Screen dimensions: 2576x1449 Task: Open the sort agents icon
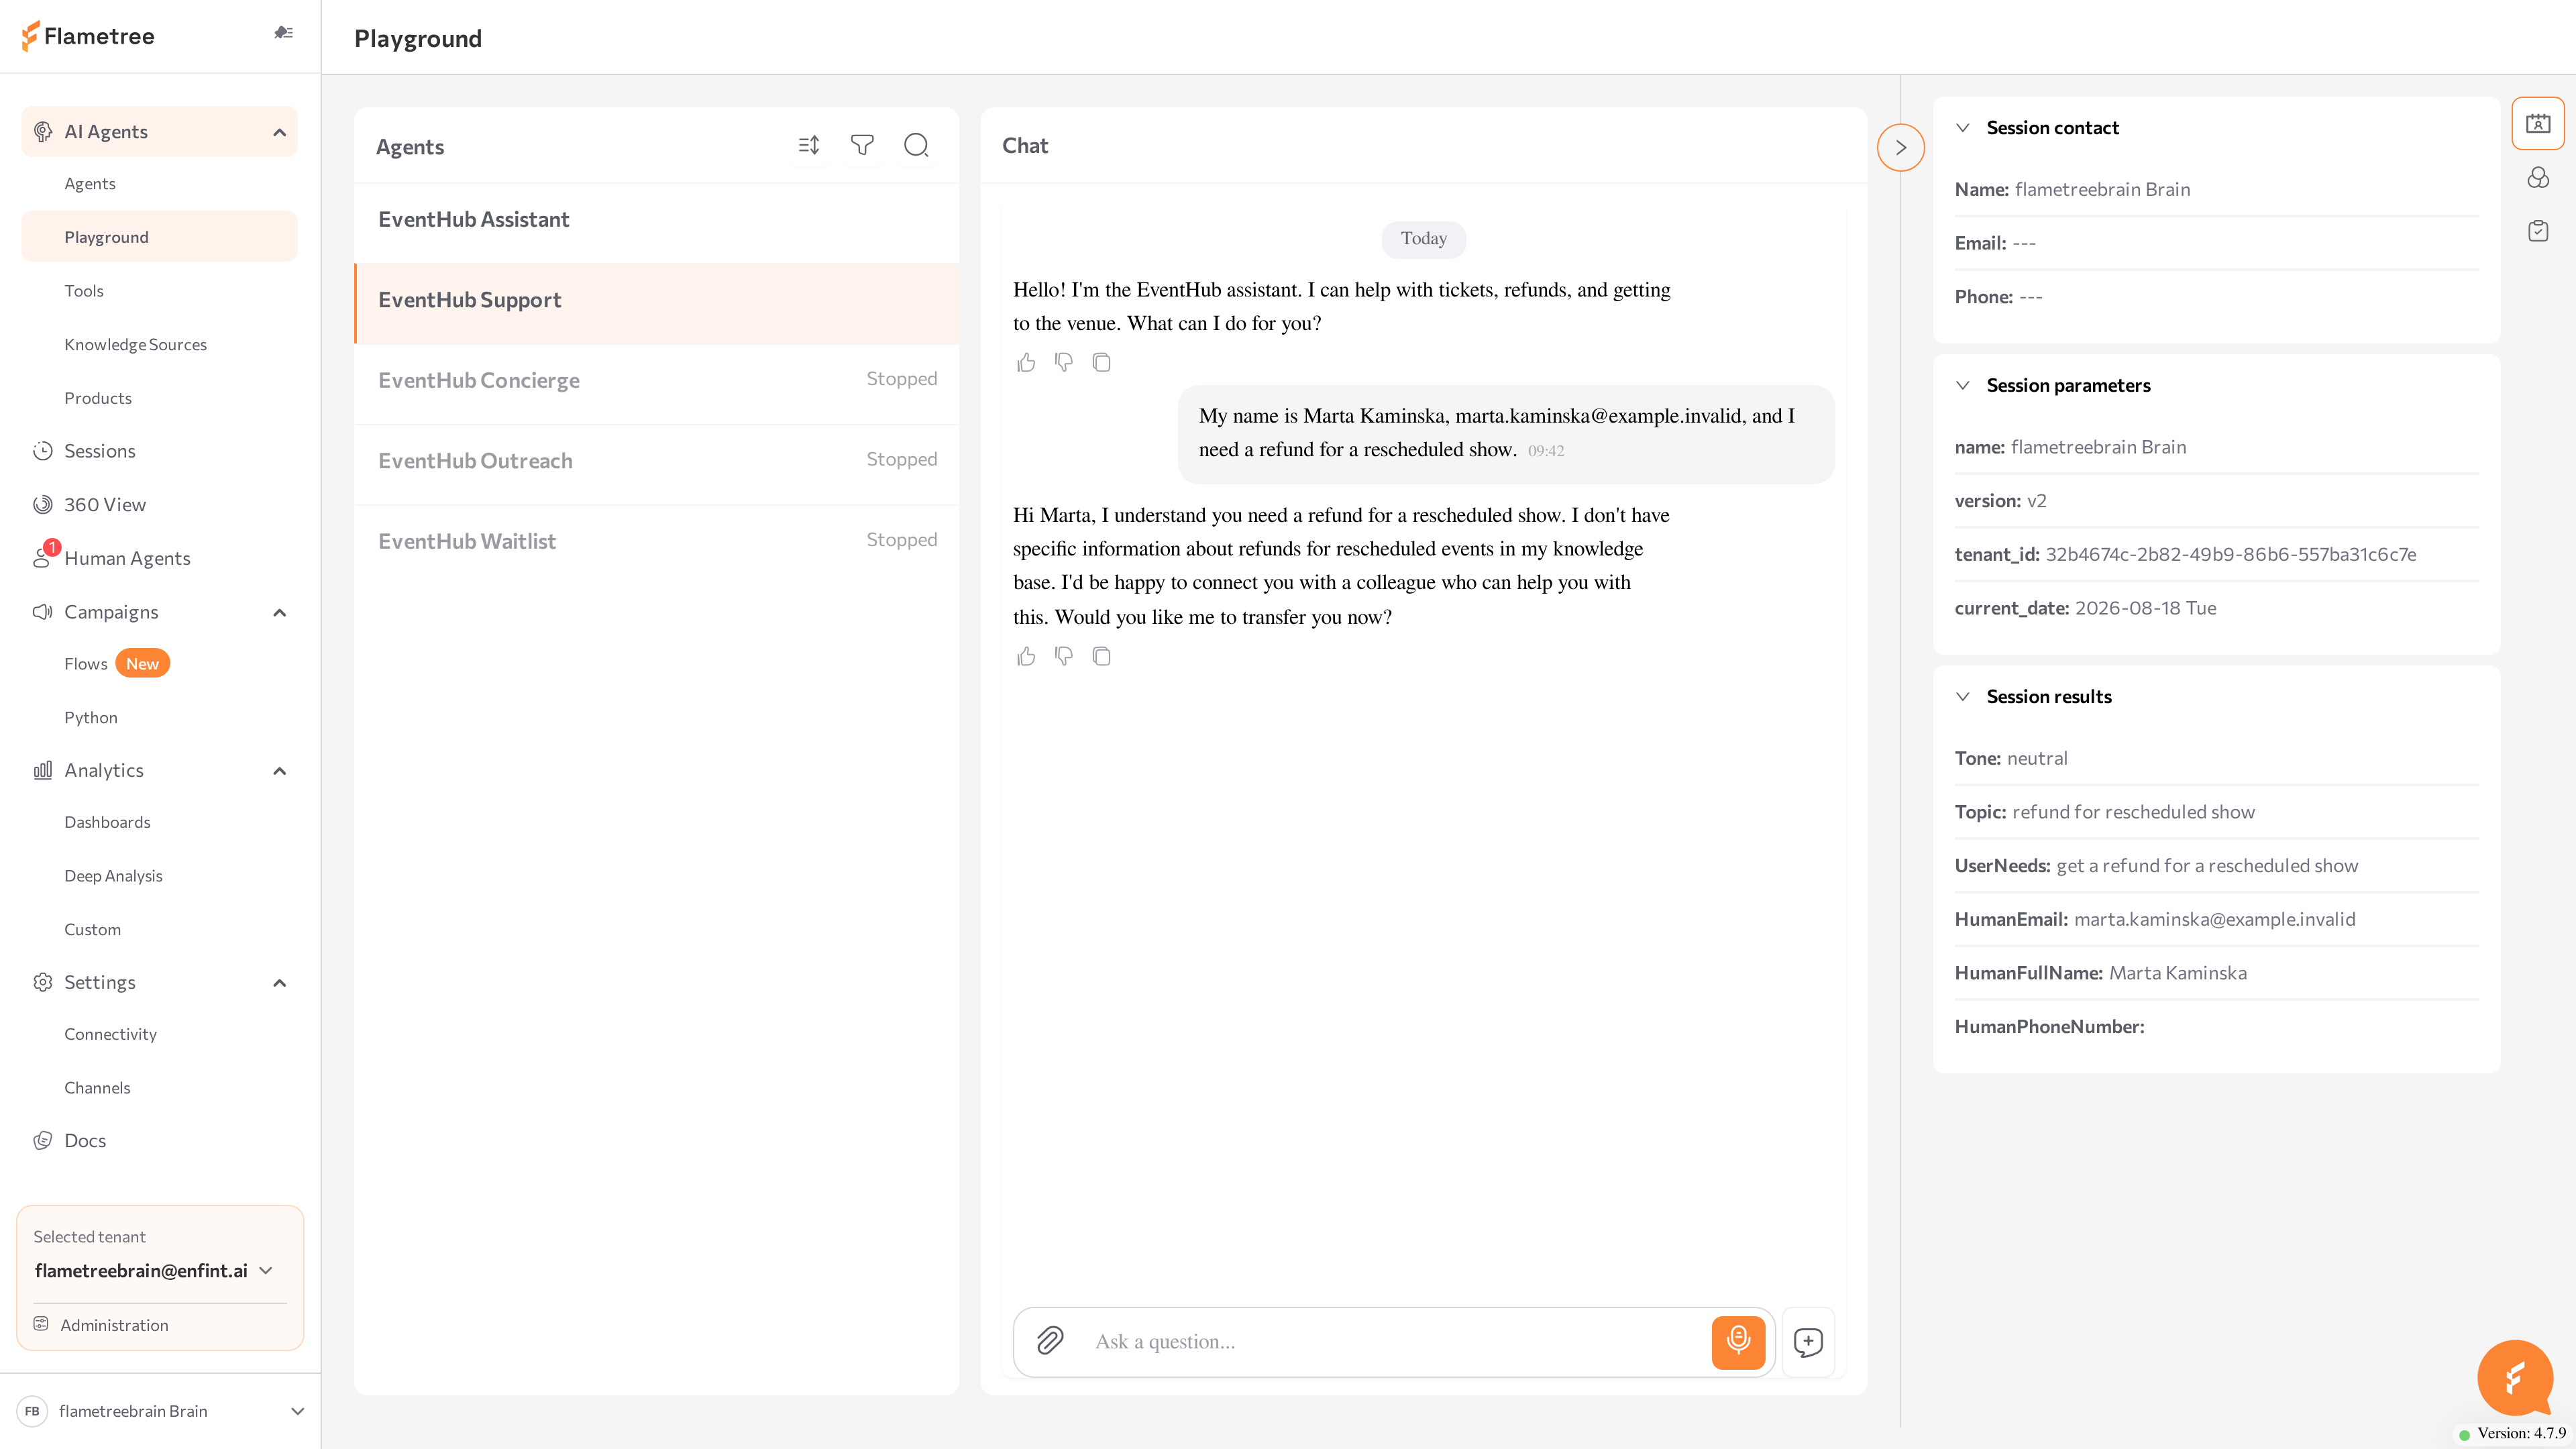(809, 146)
